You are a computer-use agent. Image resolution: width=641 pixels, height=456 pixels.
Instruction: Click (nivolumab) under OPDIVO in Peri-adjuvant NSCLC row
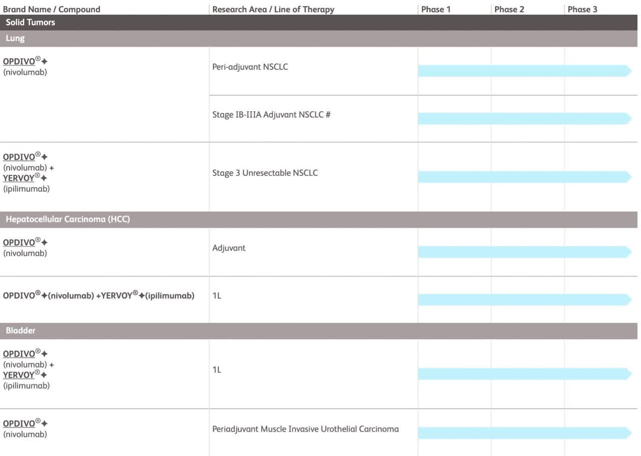[x=25, y=72]
